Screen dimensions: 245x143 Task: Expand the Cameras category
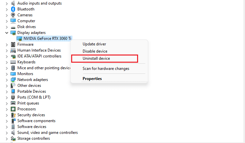[7, 15]
